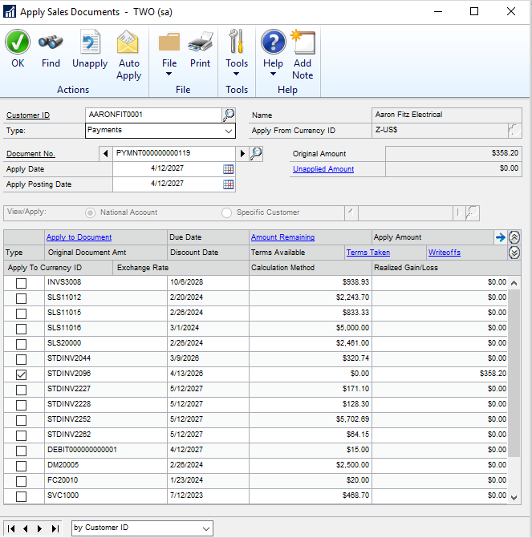Viewport: 532px width, 538px height.
Task: Click the green OK checkmark icon
Action: coord(18,42)
